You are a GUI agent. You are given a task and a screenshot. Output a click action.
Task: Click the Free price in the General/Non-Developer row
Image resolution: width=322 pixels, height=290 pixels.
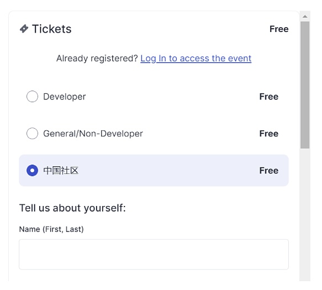[x=269, y=134]
